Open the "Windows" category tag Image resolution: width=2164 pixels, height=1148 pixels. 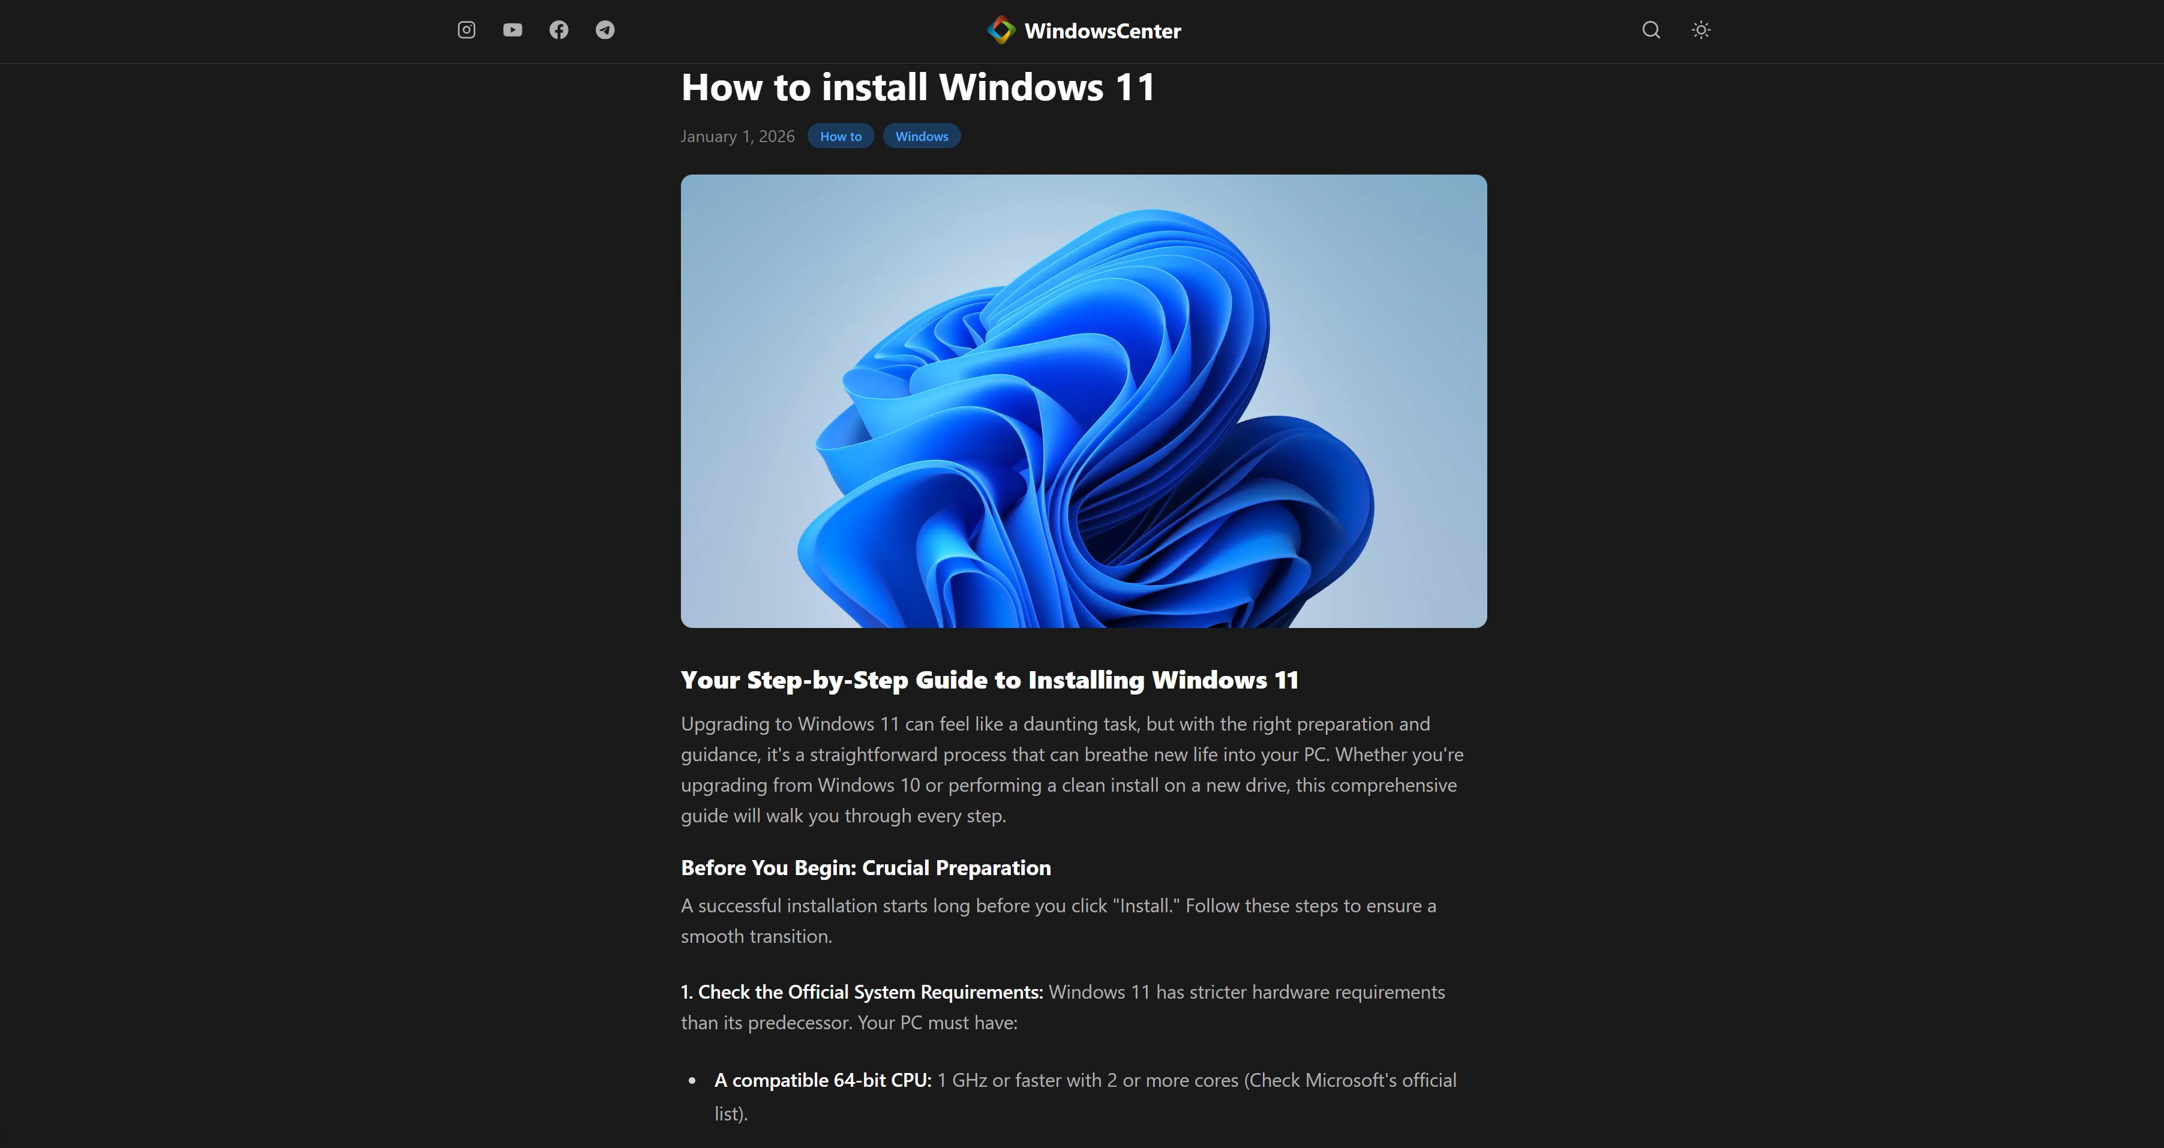tap(922, 136)
